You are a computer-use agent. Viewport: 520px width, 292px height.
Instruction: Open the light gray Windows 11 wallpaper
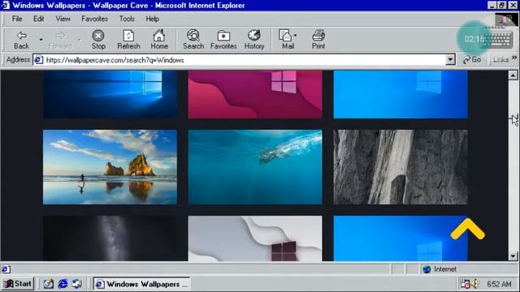point(255,238)
